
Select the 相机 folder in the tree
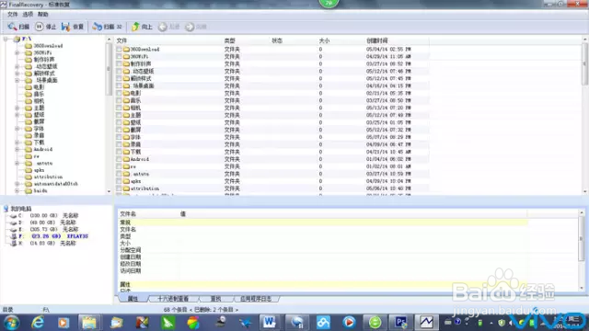click(39, 101)
